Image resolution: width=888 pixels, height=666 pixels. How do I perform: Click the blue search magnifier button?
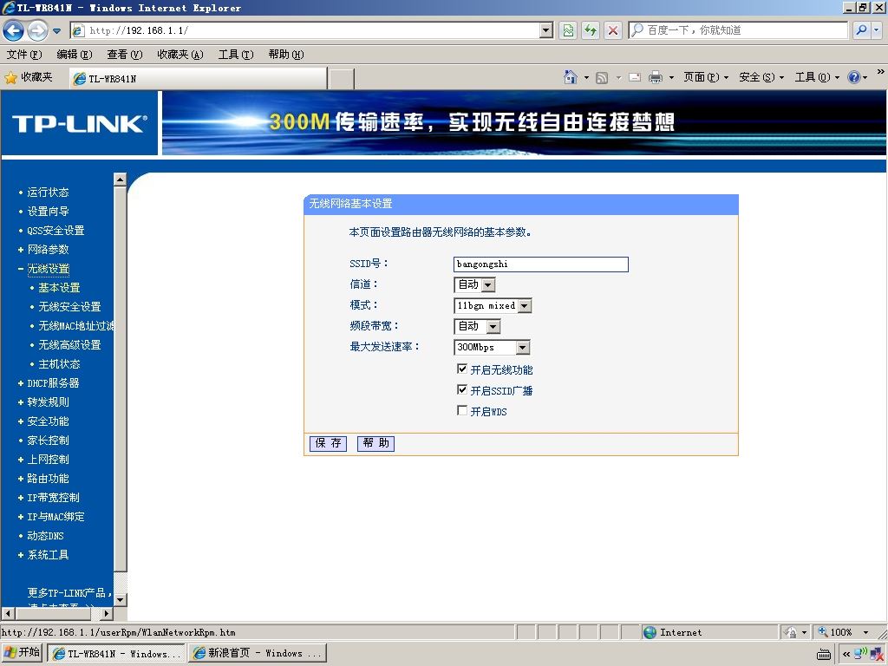pyautogui.click(x=861, y=30)
